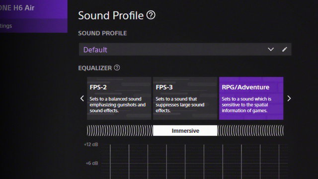Open the H6 Air device sidebar header
The height and width of the screenshot is (179, 318).
[34, 9]
